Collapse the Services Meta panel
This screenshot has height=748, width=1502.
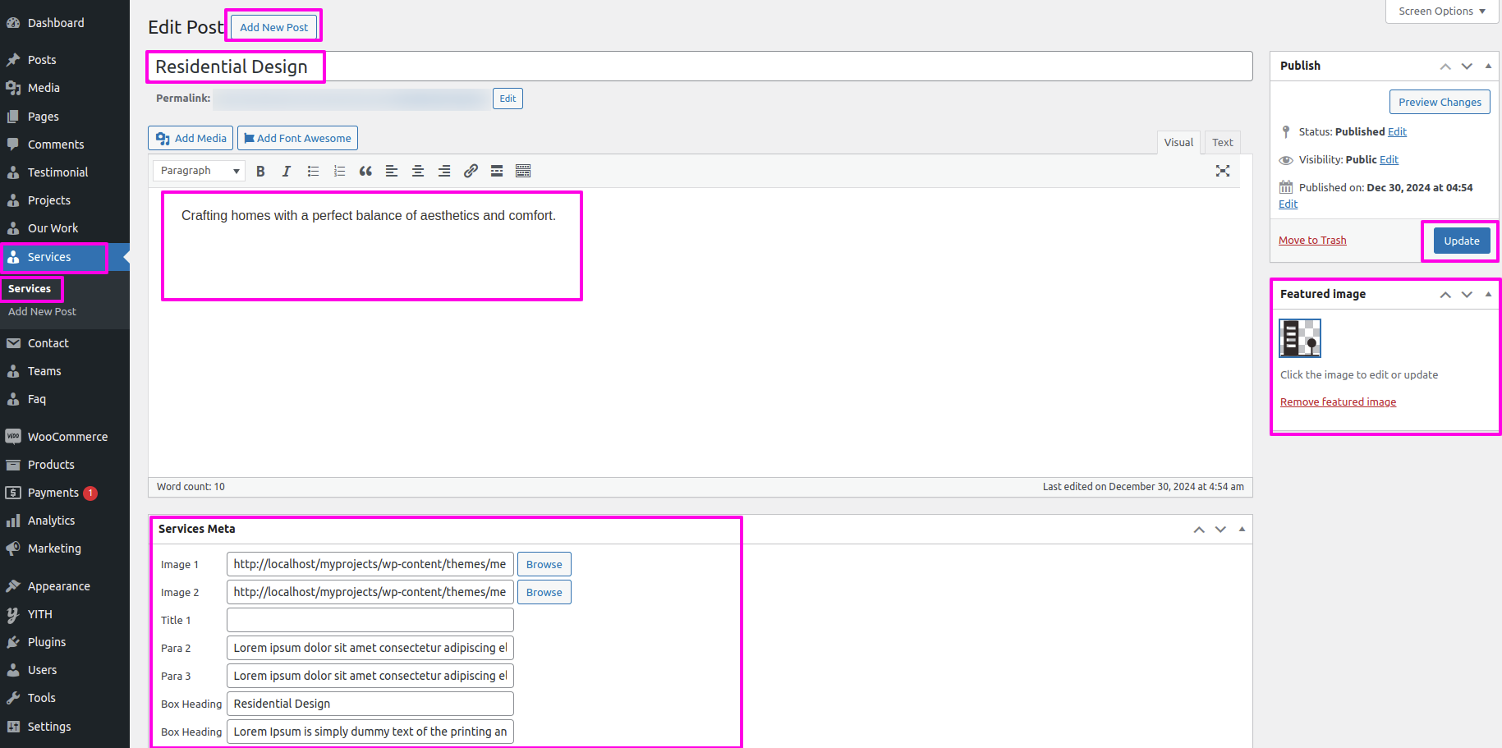[1242, 530]
